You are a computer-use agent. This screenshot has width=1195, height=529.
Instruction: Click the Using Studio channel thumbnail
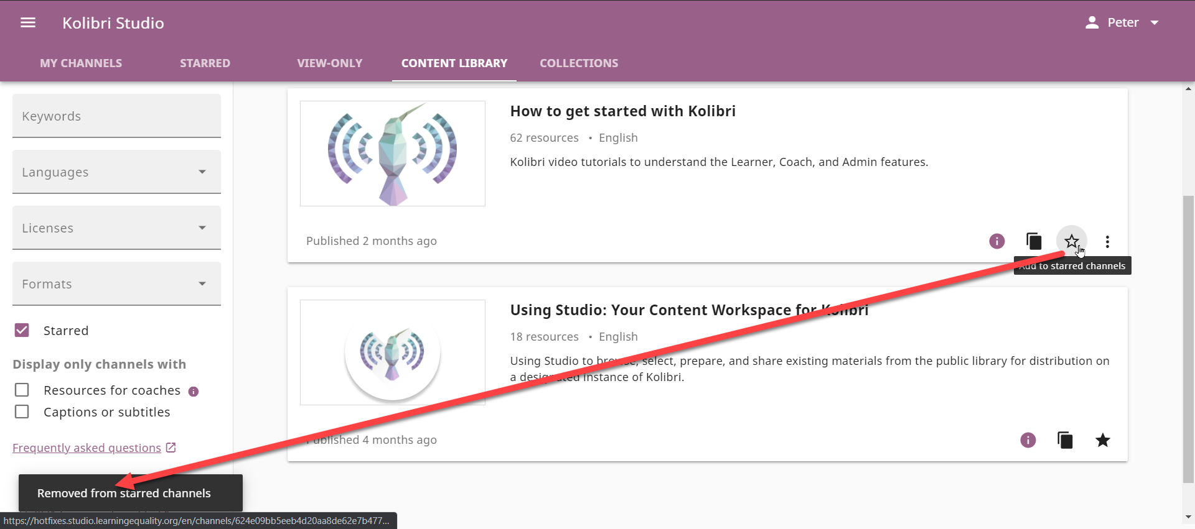tap(393, 352)
